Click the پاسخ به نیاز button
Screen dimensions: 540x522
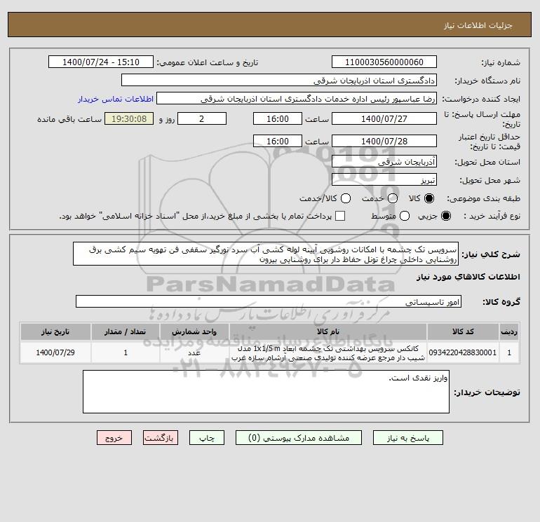click(x=407, y=438)
